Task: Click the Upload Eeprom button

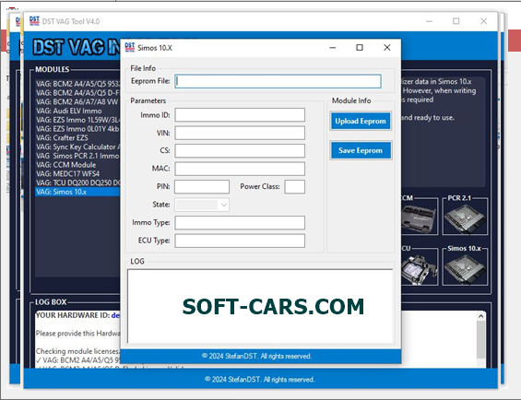Action: pos(361,121)
